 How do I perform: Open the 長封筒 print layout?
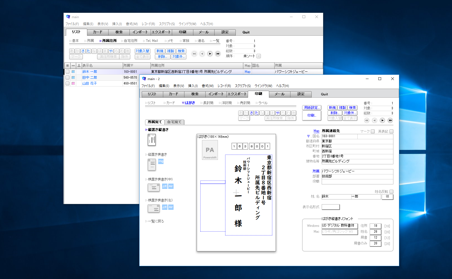pyautogui.click(x=207, y=103)
